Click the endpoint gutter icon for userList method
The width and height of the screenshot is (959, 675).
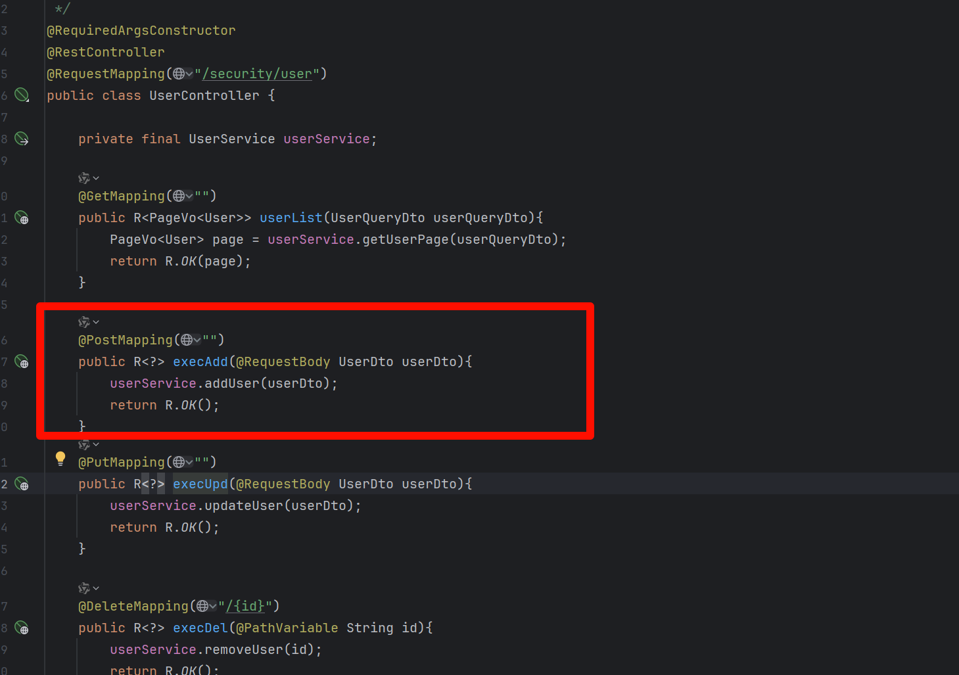click(22, 218)
